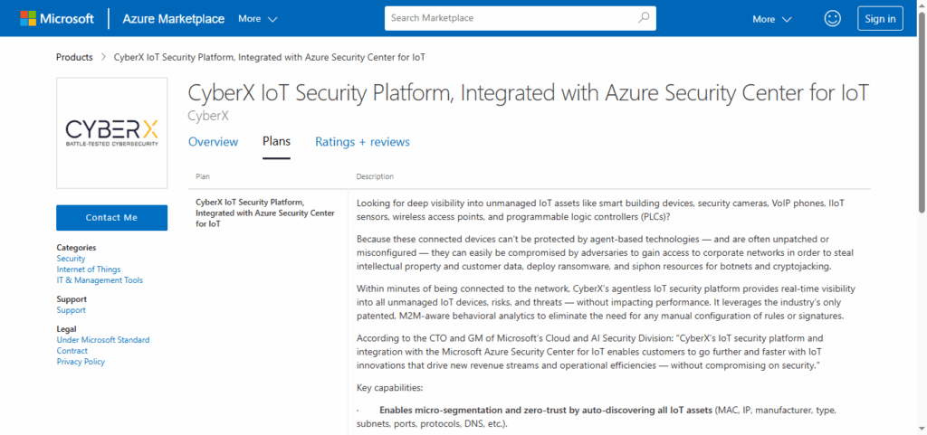This screenshot has width=927, height=435.
Task: Click the search magnifier icon
Action: pyautogui.click(x=644, y=18)
